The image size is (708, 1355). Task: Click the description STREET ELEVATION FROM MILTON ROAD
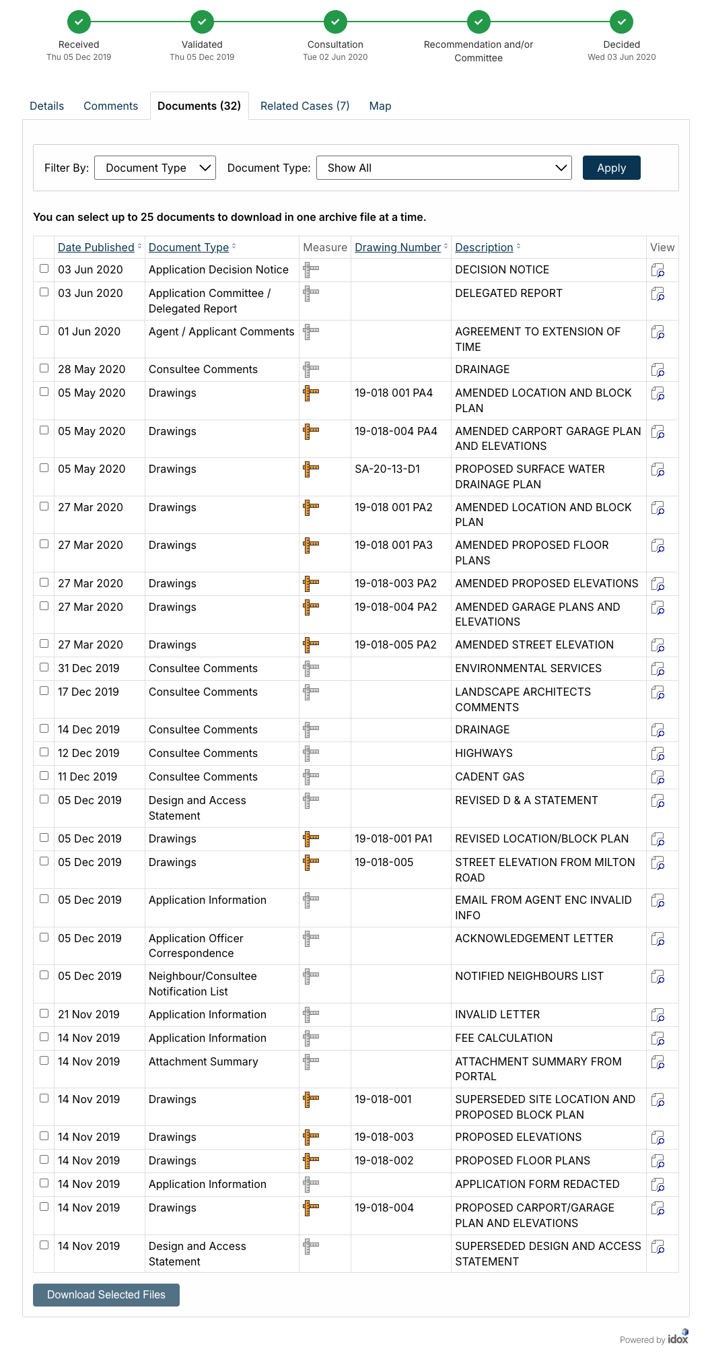[x=545, y=869]
